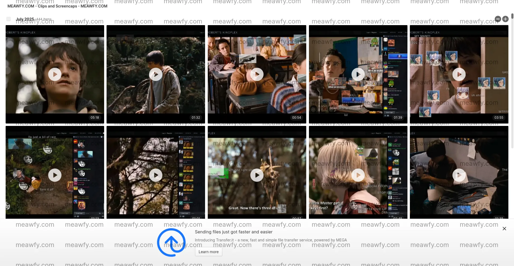
Task: Play the 05:18 boy close-up video
Action: click(x=55, y=74)
